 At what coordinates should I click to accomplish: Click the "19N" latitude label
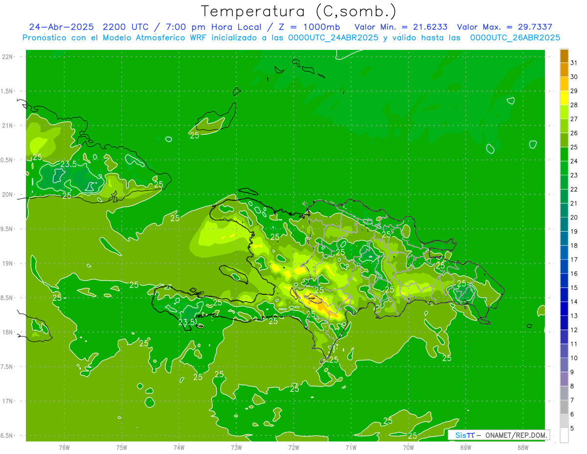click(x=8, y=263)
